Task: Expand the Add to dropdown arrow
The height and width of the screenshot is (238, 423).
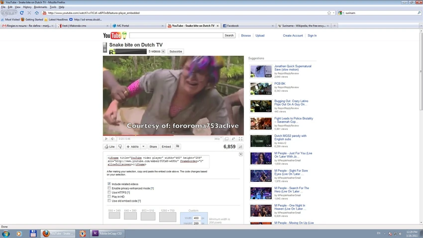Action: pyautogui.click(x=143, y=147)
